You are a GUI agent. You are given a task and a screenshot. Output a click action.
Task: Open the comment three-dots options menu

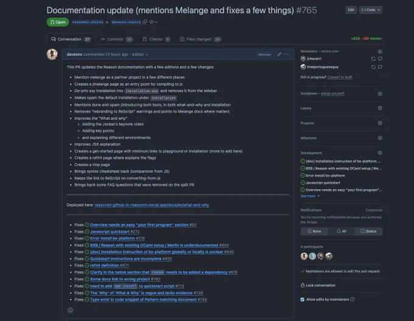click(x=286, y=54)
